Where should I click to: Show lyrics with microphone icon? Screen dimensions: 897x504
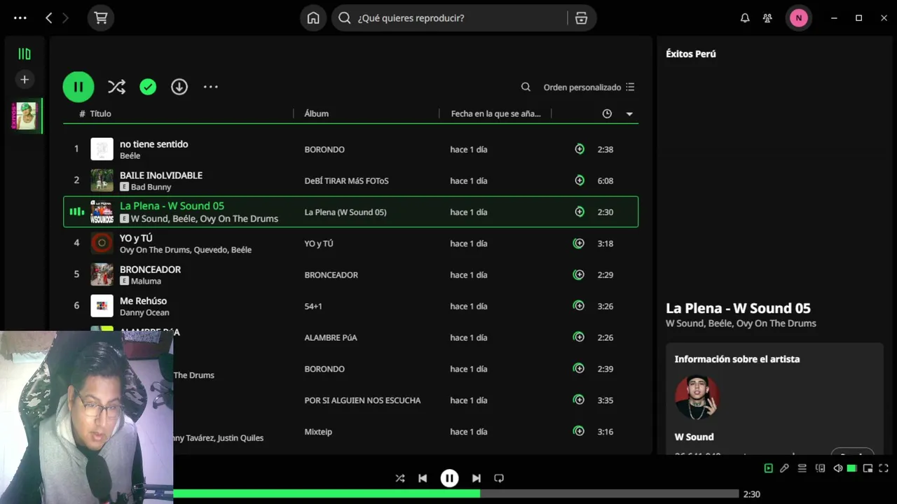[x=785, y=468]
